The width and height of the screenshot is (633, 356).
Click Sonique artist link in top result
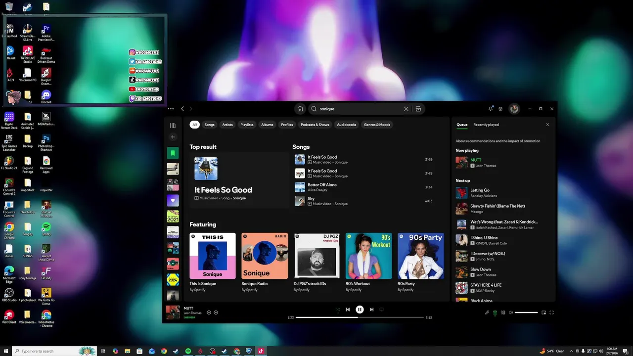pos(239,198)
